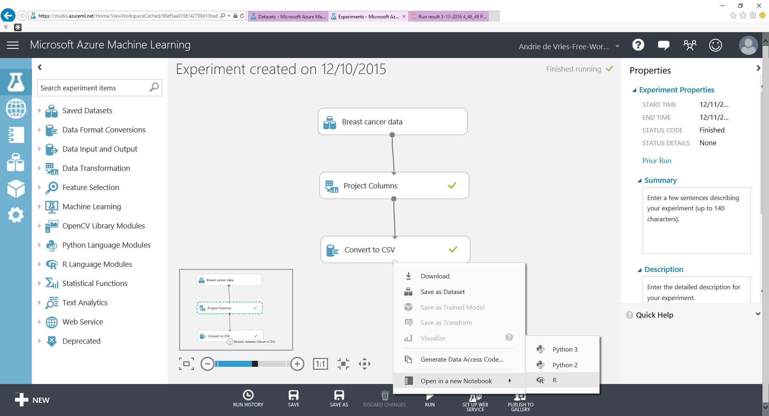The height and width of the screenshot is (416, 769).
Task: Expand Data Input and Output category
Action: click(x=39, y=149)
